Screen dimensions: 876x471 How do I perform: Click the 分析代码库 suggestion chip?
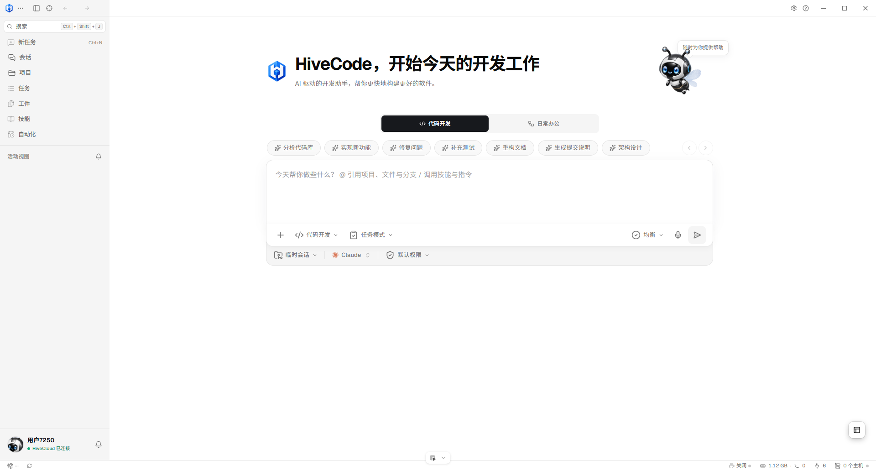point(294,148)
